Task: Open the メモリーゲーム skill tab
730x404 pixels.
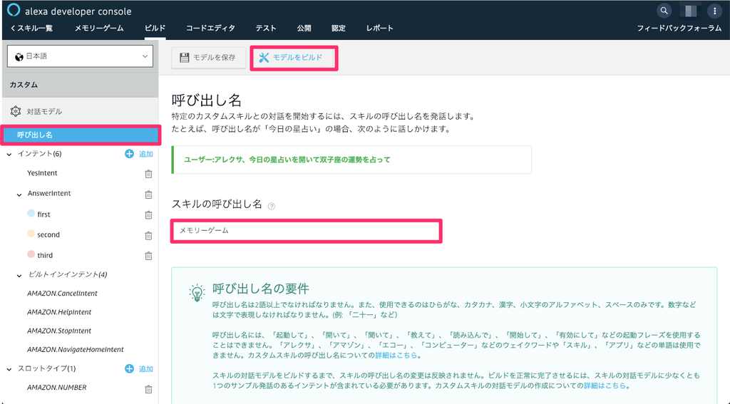Action: coord(99,29)
